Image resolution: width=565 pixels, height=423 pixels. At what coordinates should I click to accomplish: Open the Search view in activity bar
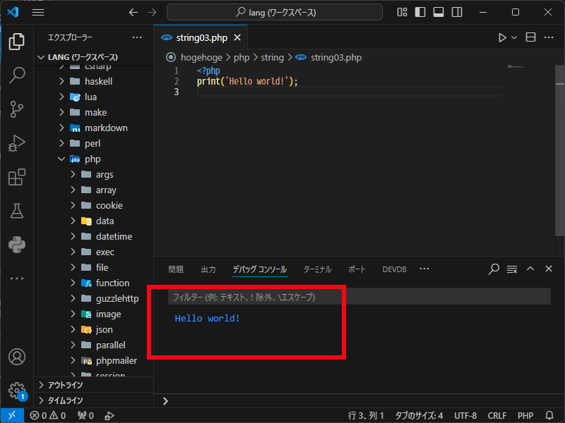pyautogui.click(x=17, y=75)
